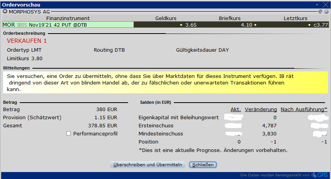Image resolution: width=331 pixels, height=179 pixels.
Task: Collapse the MORPHOSYS AG section
Action: [x=5, y=12]
